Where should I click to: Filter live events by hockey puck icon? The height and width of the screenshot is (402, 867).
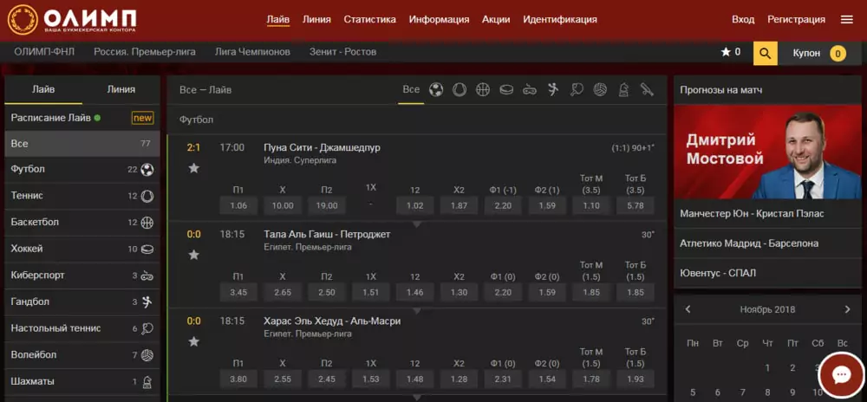point(506,89)
